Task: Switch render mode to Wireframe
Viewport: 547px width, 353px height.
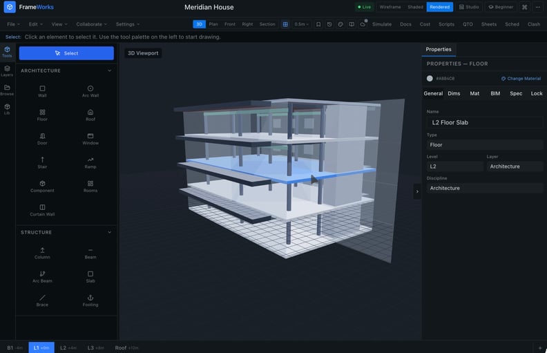Action: pyautogui.click(x=390, y=7)
